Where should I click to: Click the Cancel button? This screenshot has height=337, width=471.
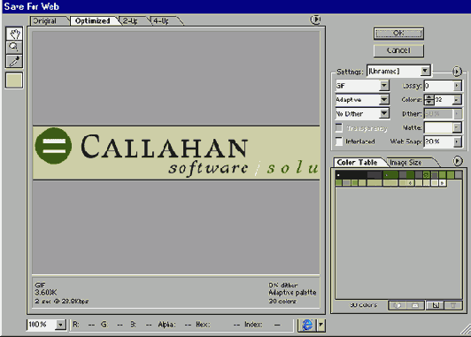click(x=398, y=50)
